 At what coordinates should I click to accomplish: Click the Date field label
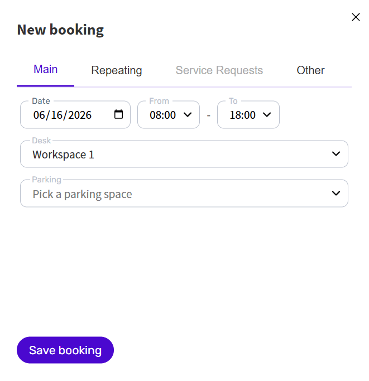pyautogui.click(x=41, y=101)
